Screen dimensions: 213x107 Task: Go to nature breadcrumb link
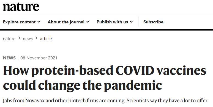coord(9,39)
